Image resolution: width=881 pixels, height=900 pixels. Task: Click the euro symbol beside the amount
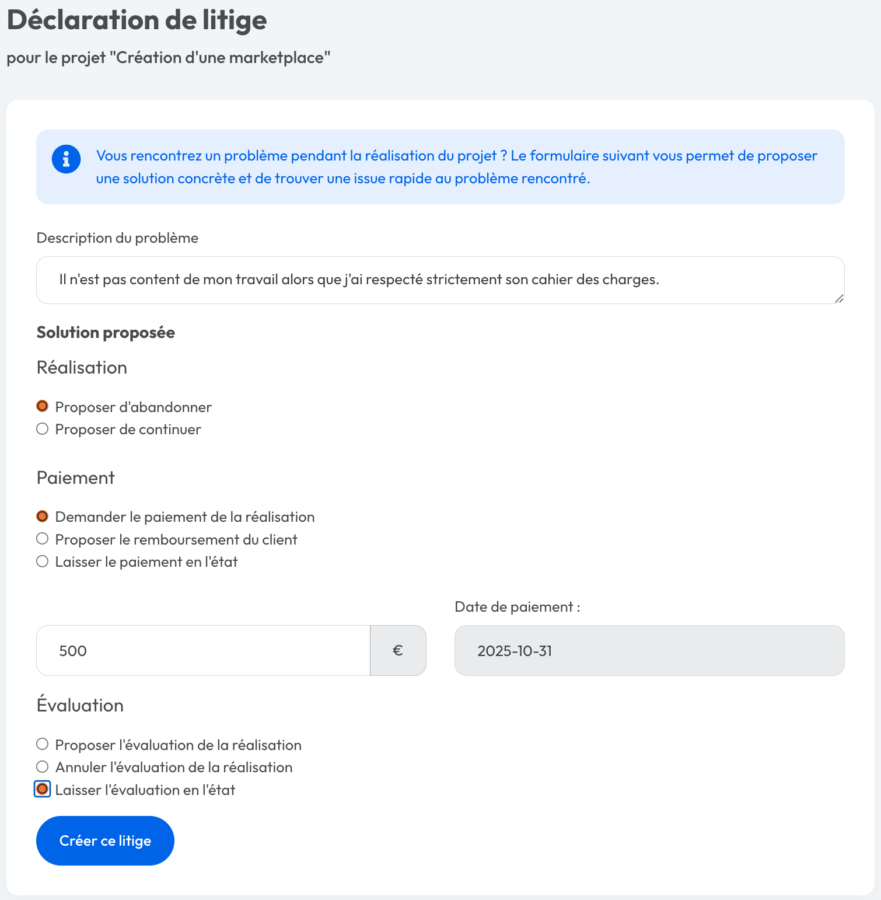[398, 651]
